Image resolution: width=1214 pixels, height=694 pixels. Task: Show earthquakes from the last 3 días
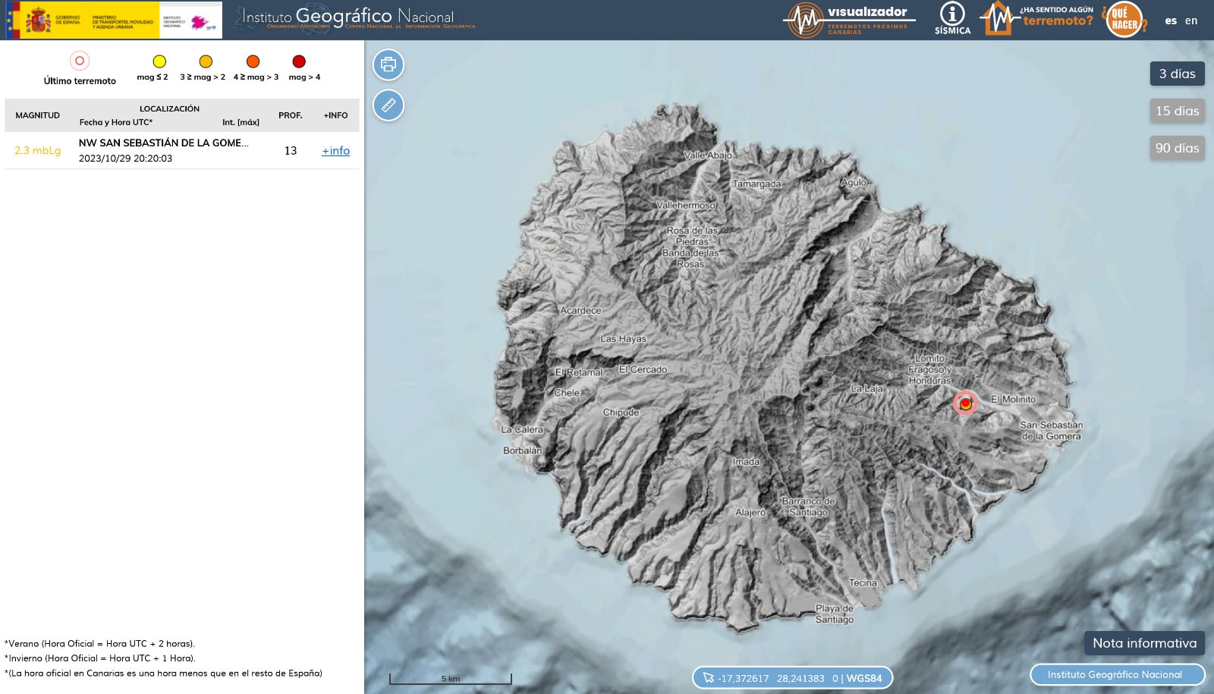[1177, 74]
